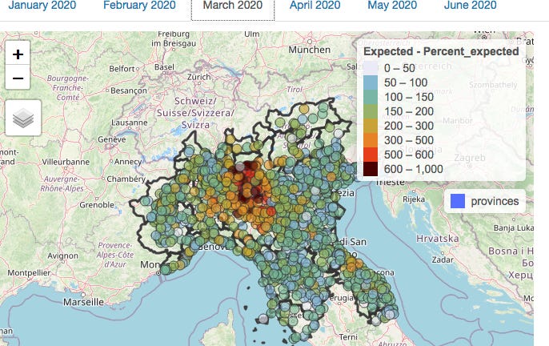
Task: Zoom out the map with minus button
Action: click(x=18, y=78)
